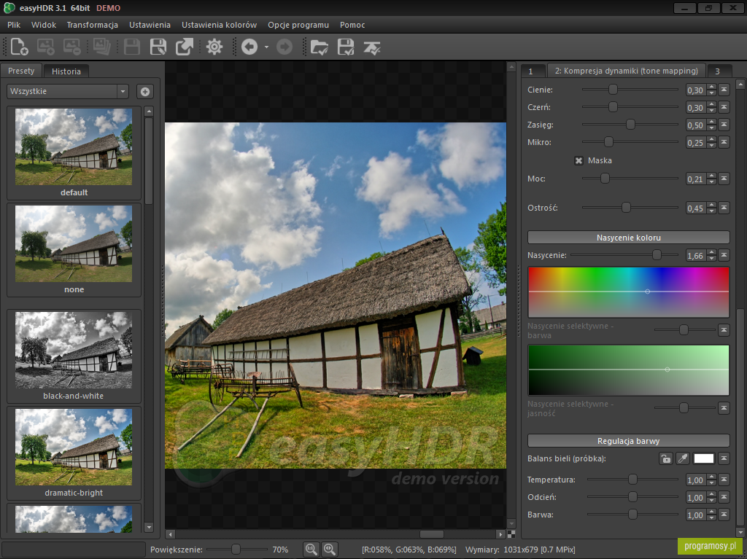Open the Ustawienia kolorów menu

point(219,25)
